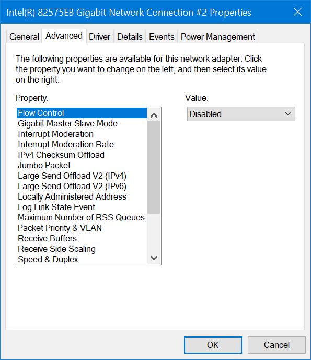Click the scroll down arrow of the Property list

[154, 258]
